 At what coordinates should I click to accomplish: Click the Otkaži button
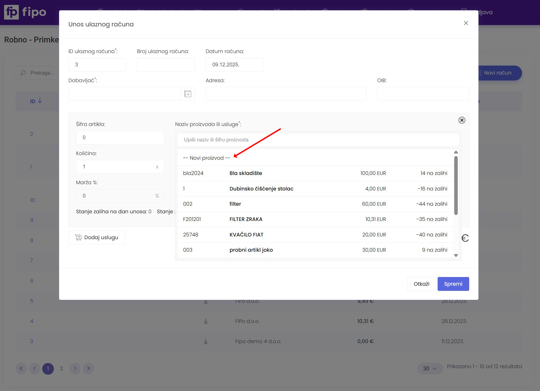point(421,284)
